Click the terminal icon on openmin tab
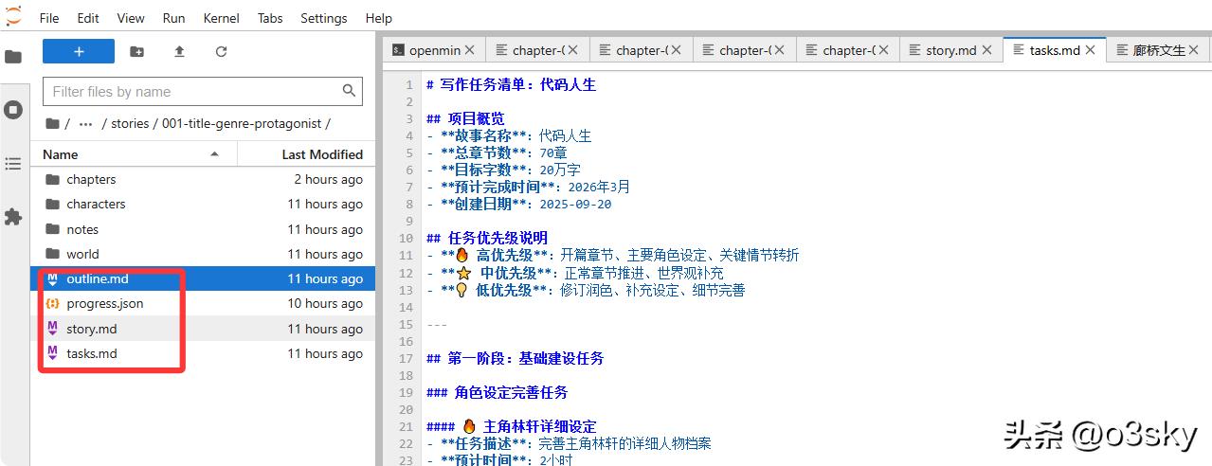 (399, 50)
